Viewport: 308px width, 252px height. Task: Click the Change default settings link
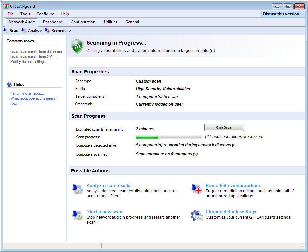pos(231,212)
